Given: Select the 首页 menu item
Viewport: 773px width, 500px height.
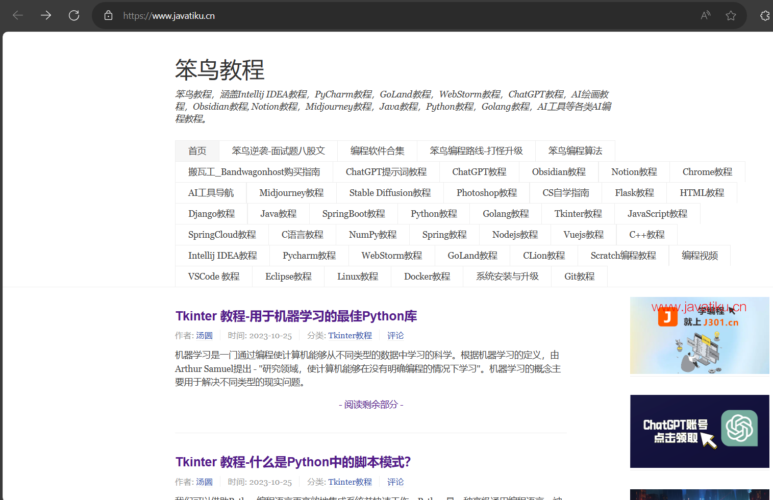Looking at the screenshot, I should tap(197, 151).
